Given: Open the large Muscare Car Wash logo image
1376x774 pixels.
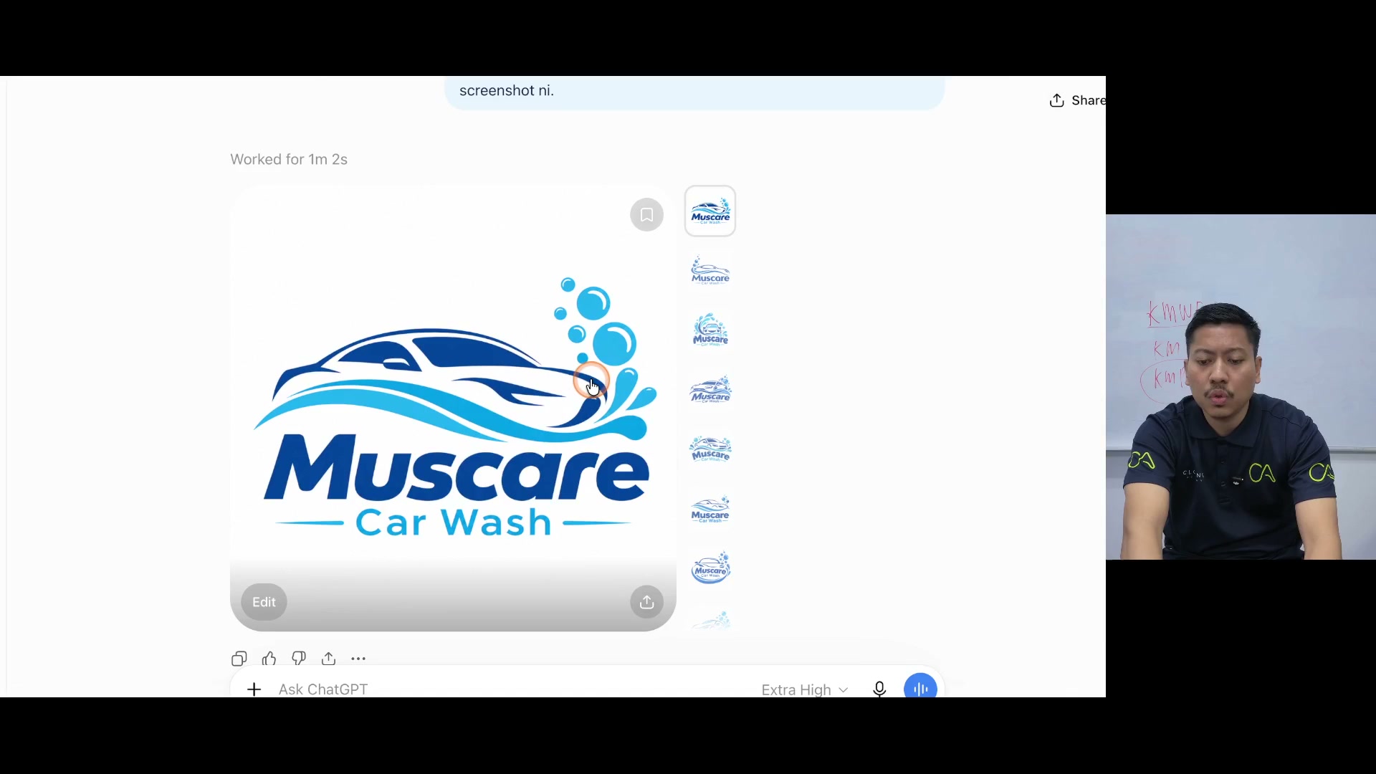Looking at the screenshot, I should click(x=453, y=408).
